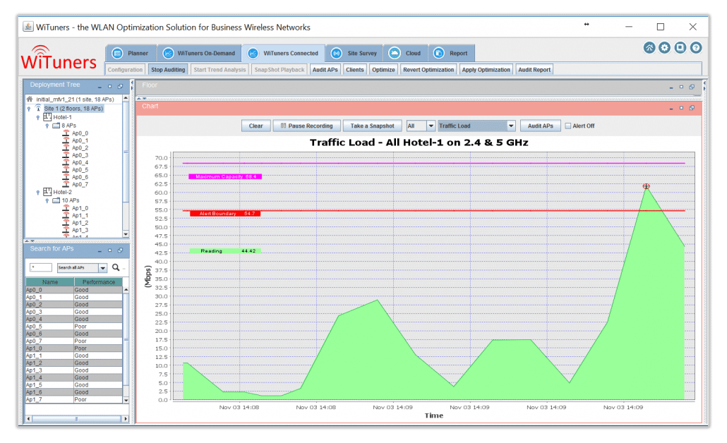Image resolution: width=727 pixels, height=443 pixels.
Task: Click the Alert Boundary 54.7 label
Action: [225, 214]
